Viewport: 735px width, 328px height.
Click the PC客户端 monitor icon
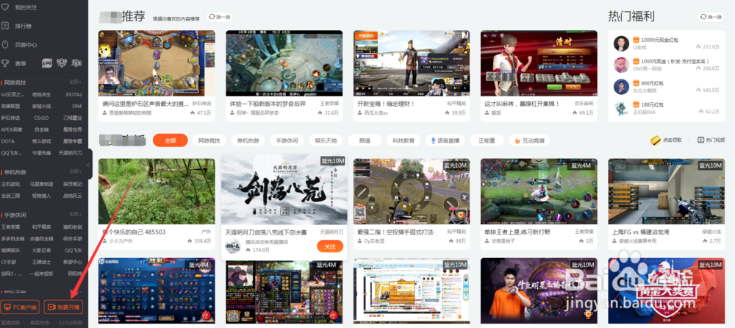7,307
